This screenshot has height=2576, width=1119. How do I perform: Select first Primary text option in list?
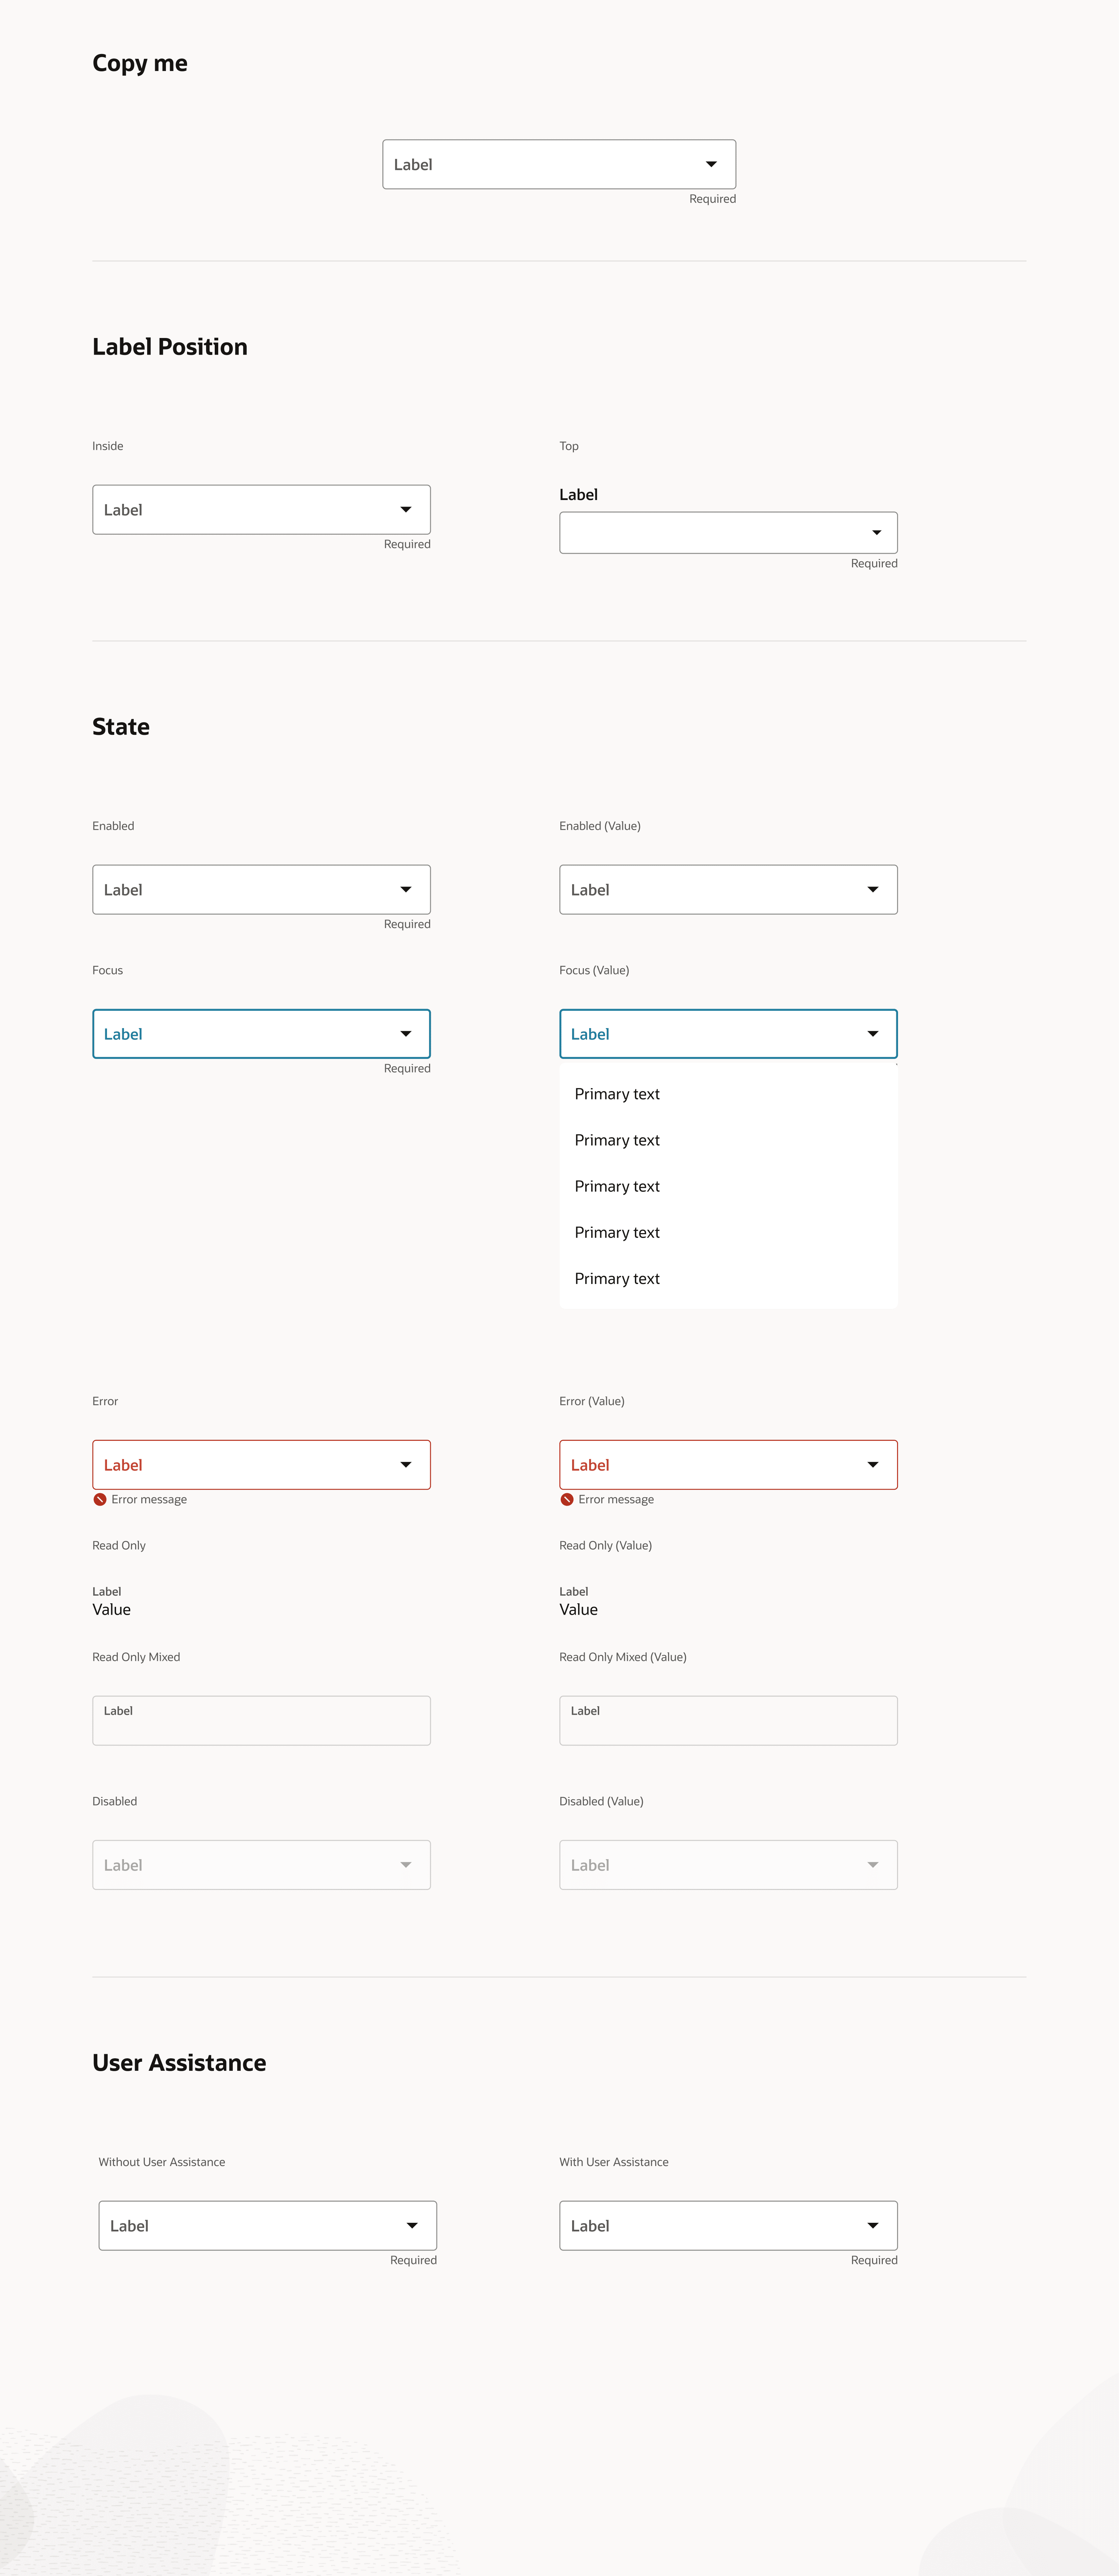tap(618, 1094)
